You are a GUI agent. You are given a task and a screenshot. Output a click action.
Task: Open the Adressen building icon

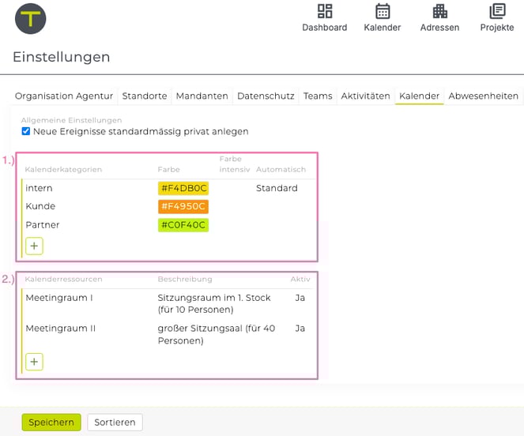439,11
